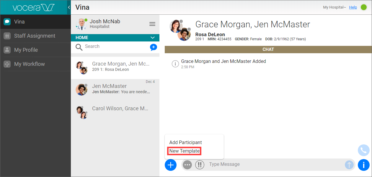This screenshot has height=177, width=372.
Task: Start a call with the phone icon
Action: tap(363, 151)
